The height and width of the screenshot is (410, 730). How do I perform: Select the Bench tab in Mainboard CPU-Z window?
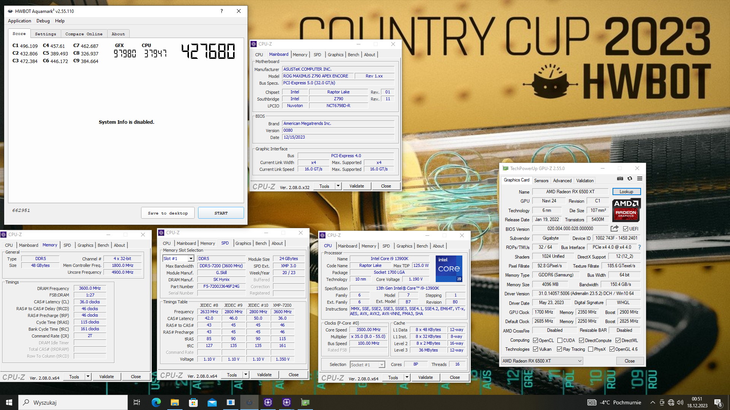point(353,55)
